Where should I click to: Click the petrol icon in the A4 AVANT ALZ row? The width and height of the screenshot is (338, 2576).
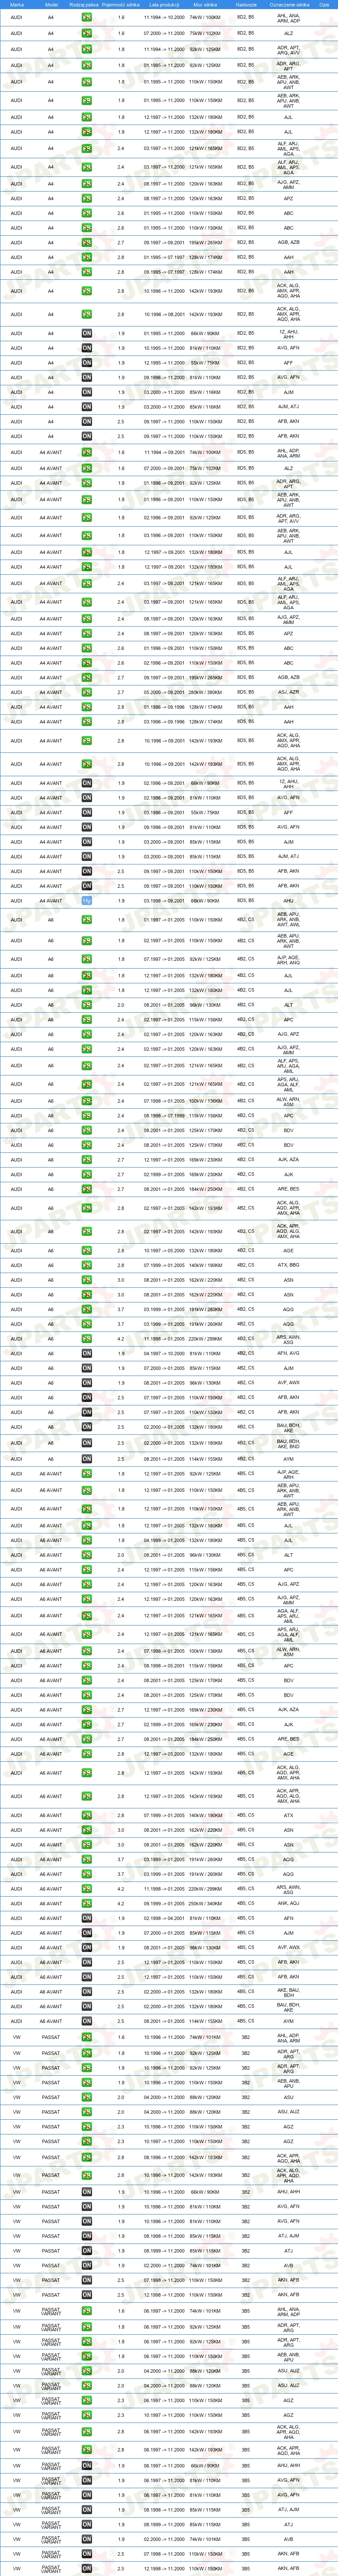click(x=87, y=467)
